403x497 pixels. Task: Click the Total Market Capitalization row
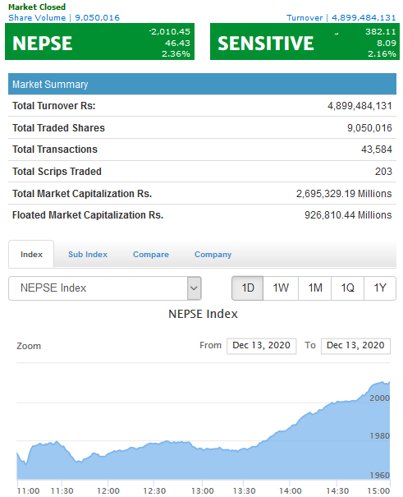point(202,193)
